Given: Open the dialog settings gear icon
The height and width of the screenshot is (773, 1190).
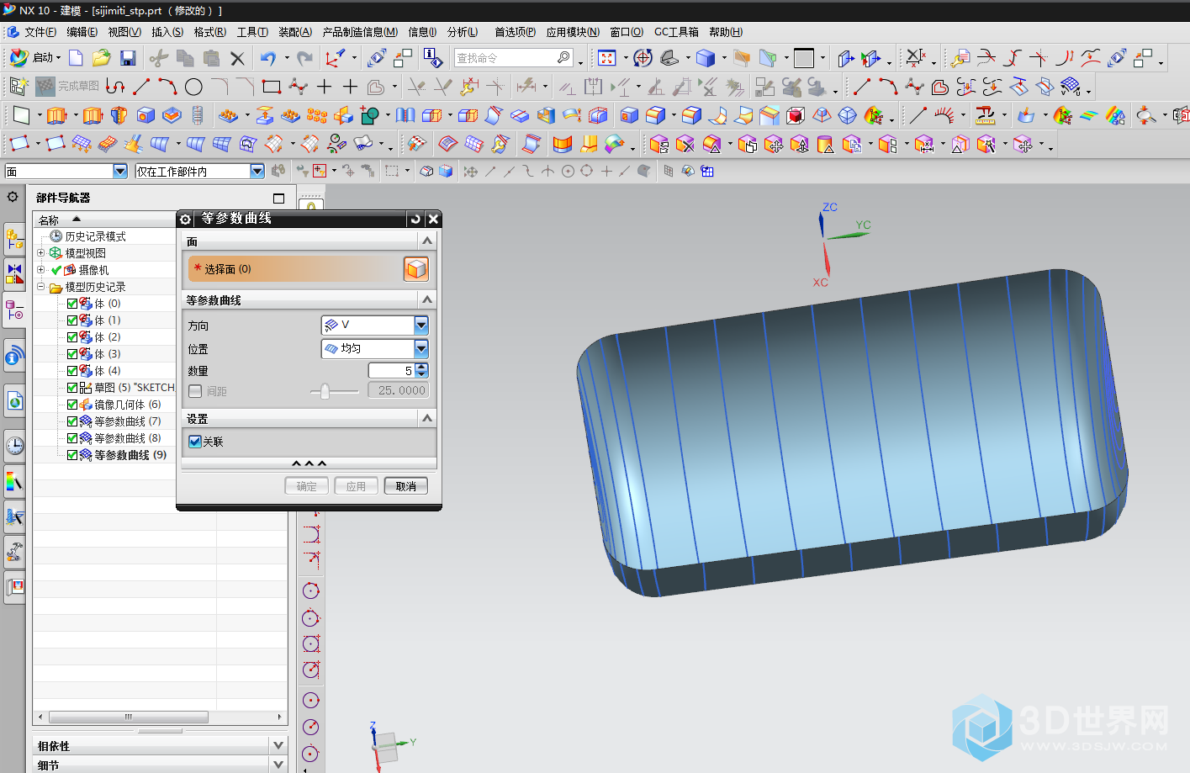Looking at the screenshot, I should point(186,219).
